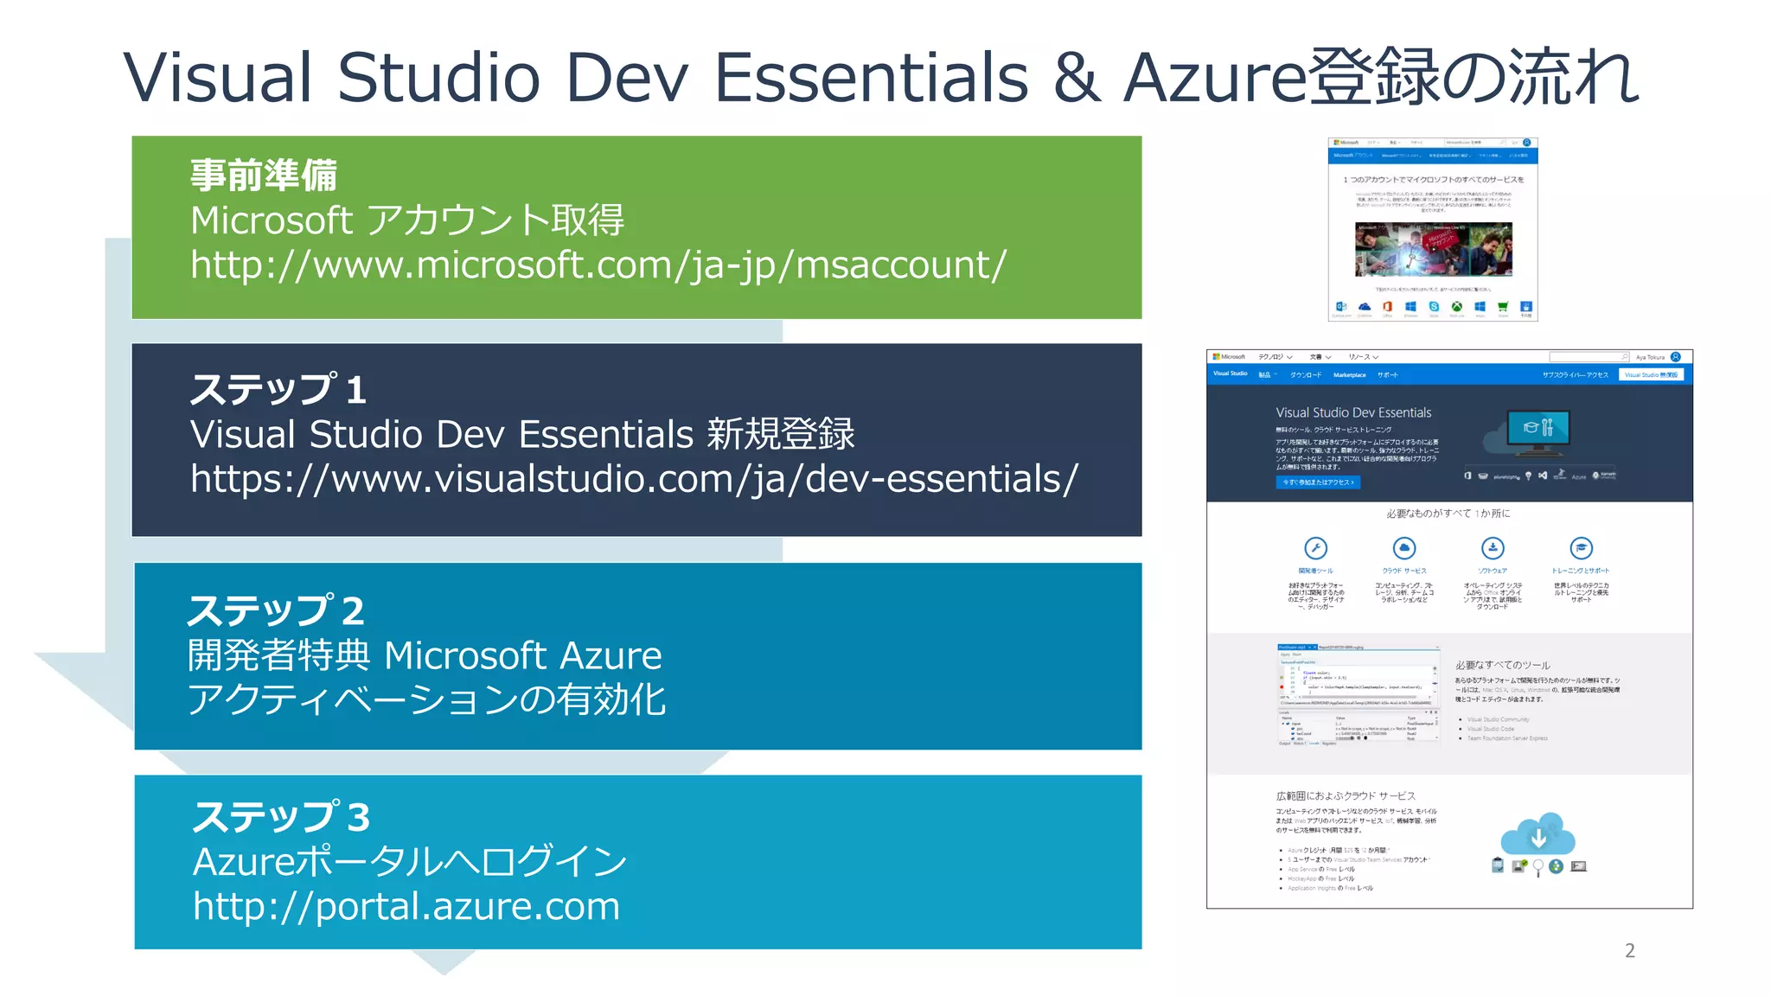The image size is (1771, 996).
Task: Click the Office icon in services row
Action: click(x=1387, y=307)
